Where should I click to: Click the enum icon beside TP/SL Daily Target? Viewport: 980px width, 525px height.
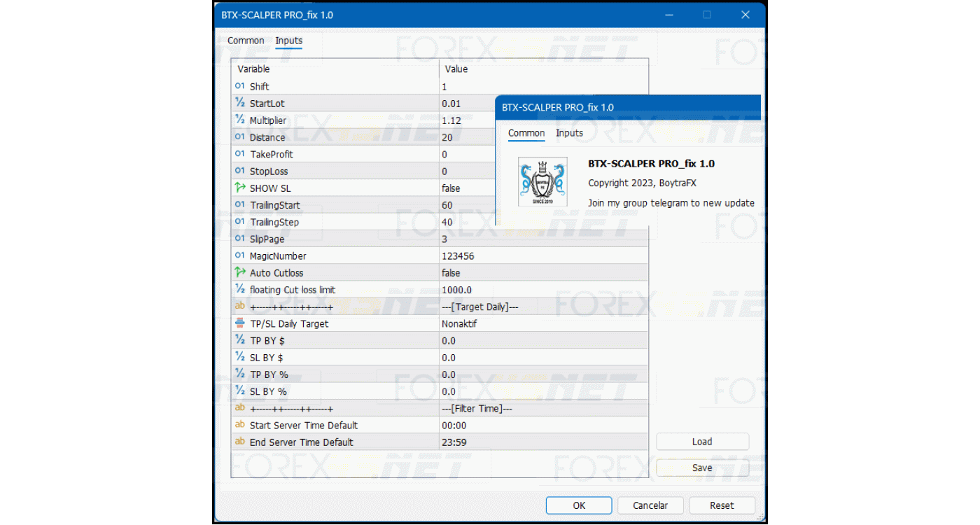pos(240,323)
